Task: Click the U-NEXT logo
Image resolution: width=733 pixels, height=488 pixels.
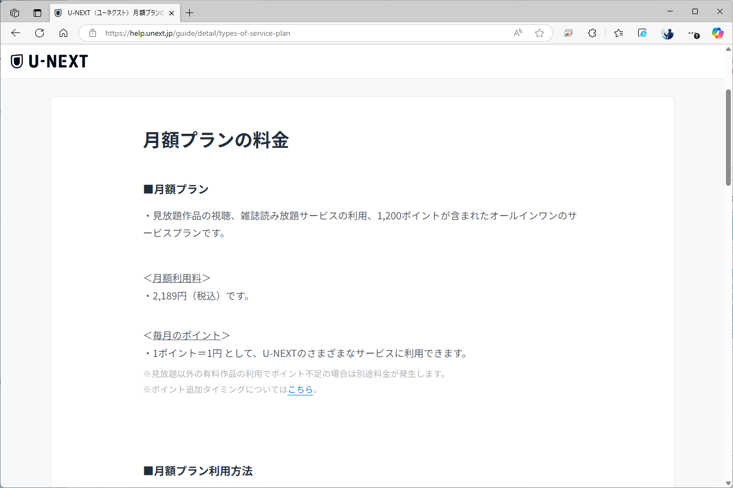Action: click(49, 61)
